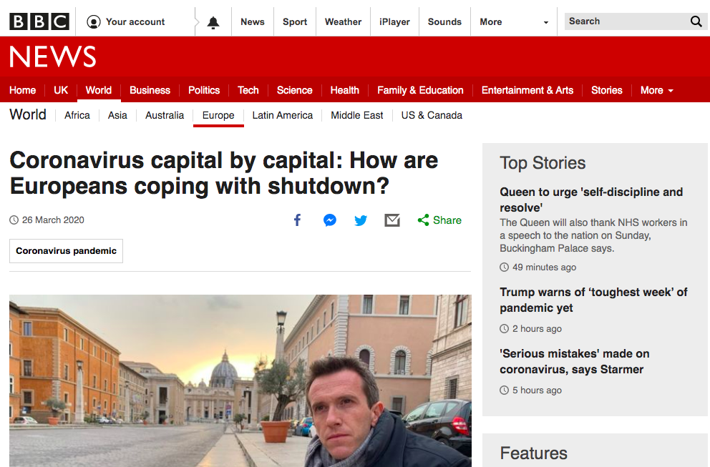The height and width of the screenshot is (467, 710).
Task: Open the iPlayer link
Action: [394, 22]
